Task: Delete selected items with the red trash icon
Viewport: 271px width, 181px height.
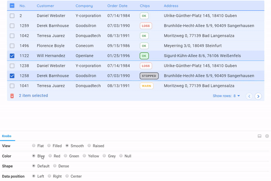Action: pyautogui.click(x=12, y=96)
